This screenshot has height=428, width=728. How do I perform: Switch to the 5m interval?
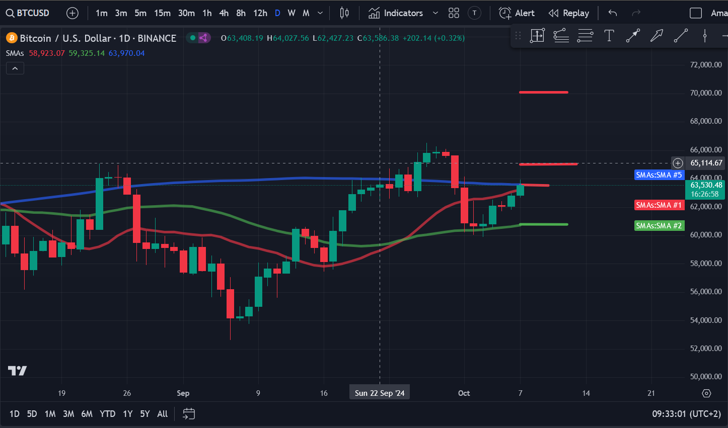pyautogui.click(x=140, y=13)
